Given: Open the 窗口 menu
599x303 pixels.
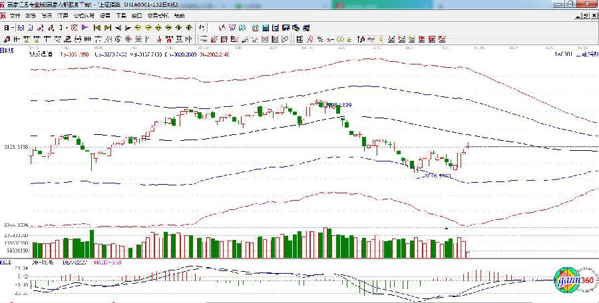Looking at the screenshot, I should click(136, 15).
